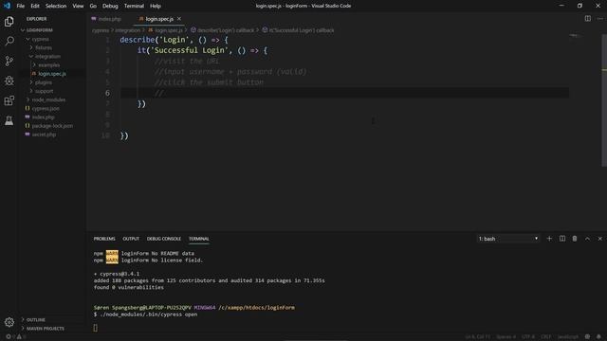Click the 'integration' breadcrumb segment
Screen dimensions: 607x341
[x=128, y=30]
